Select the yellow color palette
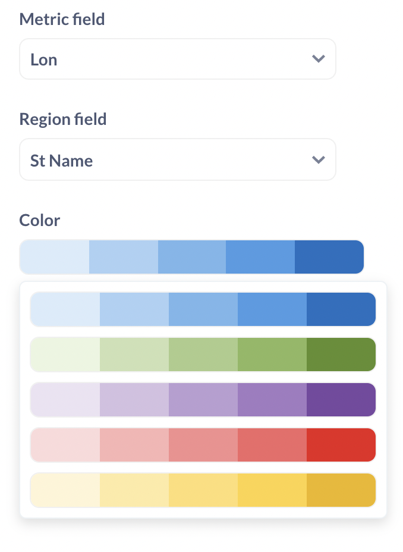The image size is (403, 552). [x=203, y=490]
